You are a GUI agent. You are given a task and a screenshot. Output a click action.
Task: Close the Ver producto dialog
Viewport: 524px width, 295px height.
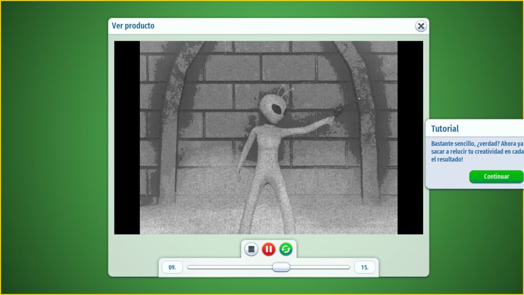pos(421,26)
